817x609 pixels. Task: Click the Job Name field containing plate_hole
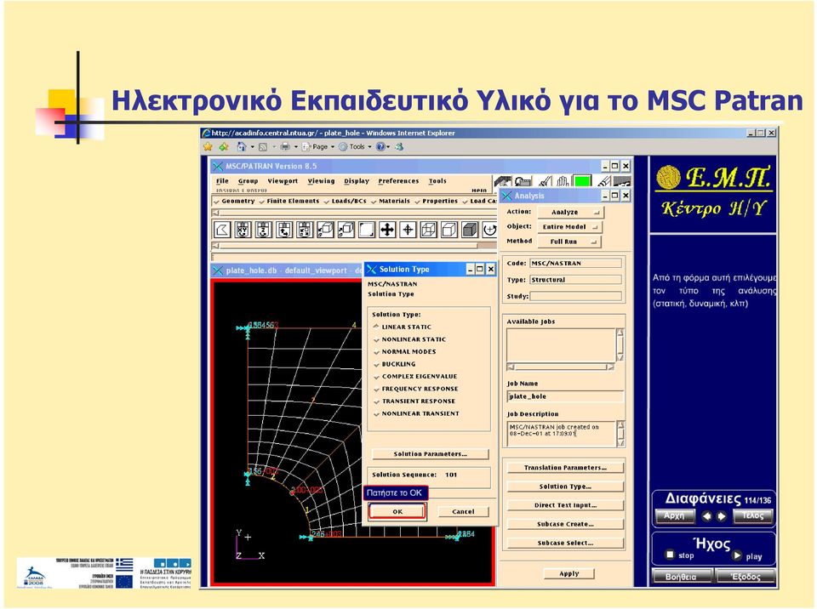tap(565, 396)
